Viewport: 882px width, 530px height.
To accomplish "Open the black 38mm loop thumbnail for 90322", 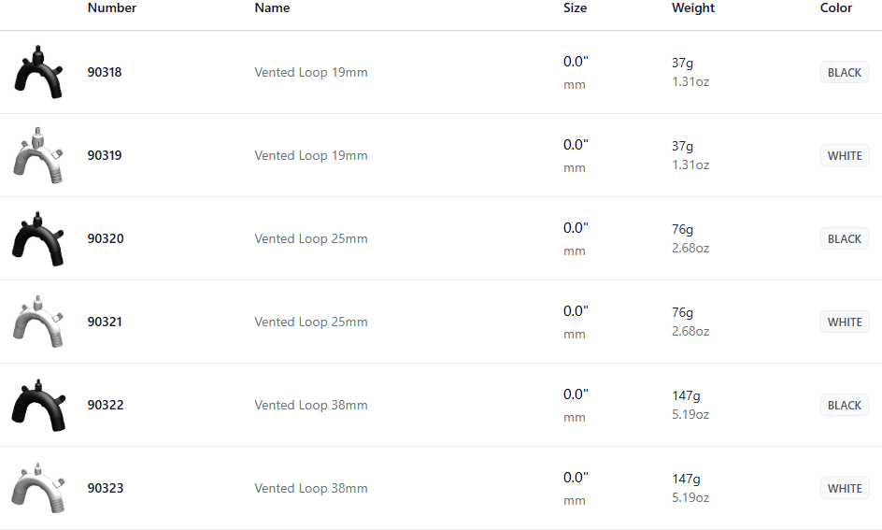I will point(38,405).
